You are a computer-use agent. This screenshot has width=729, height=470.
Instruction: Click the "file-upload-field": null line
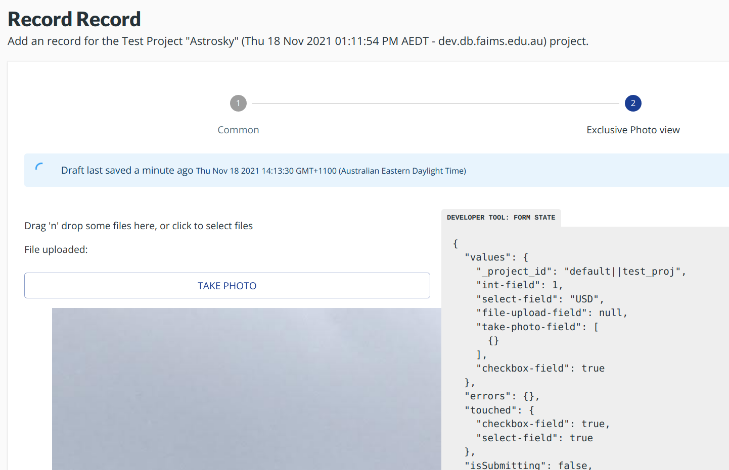[552, 312]
